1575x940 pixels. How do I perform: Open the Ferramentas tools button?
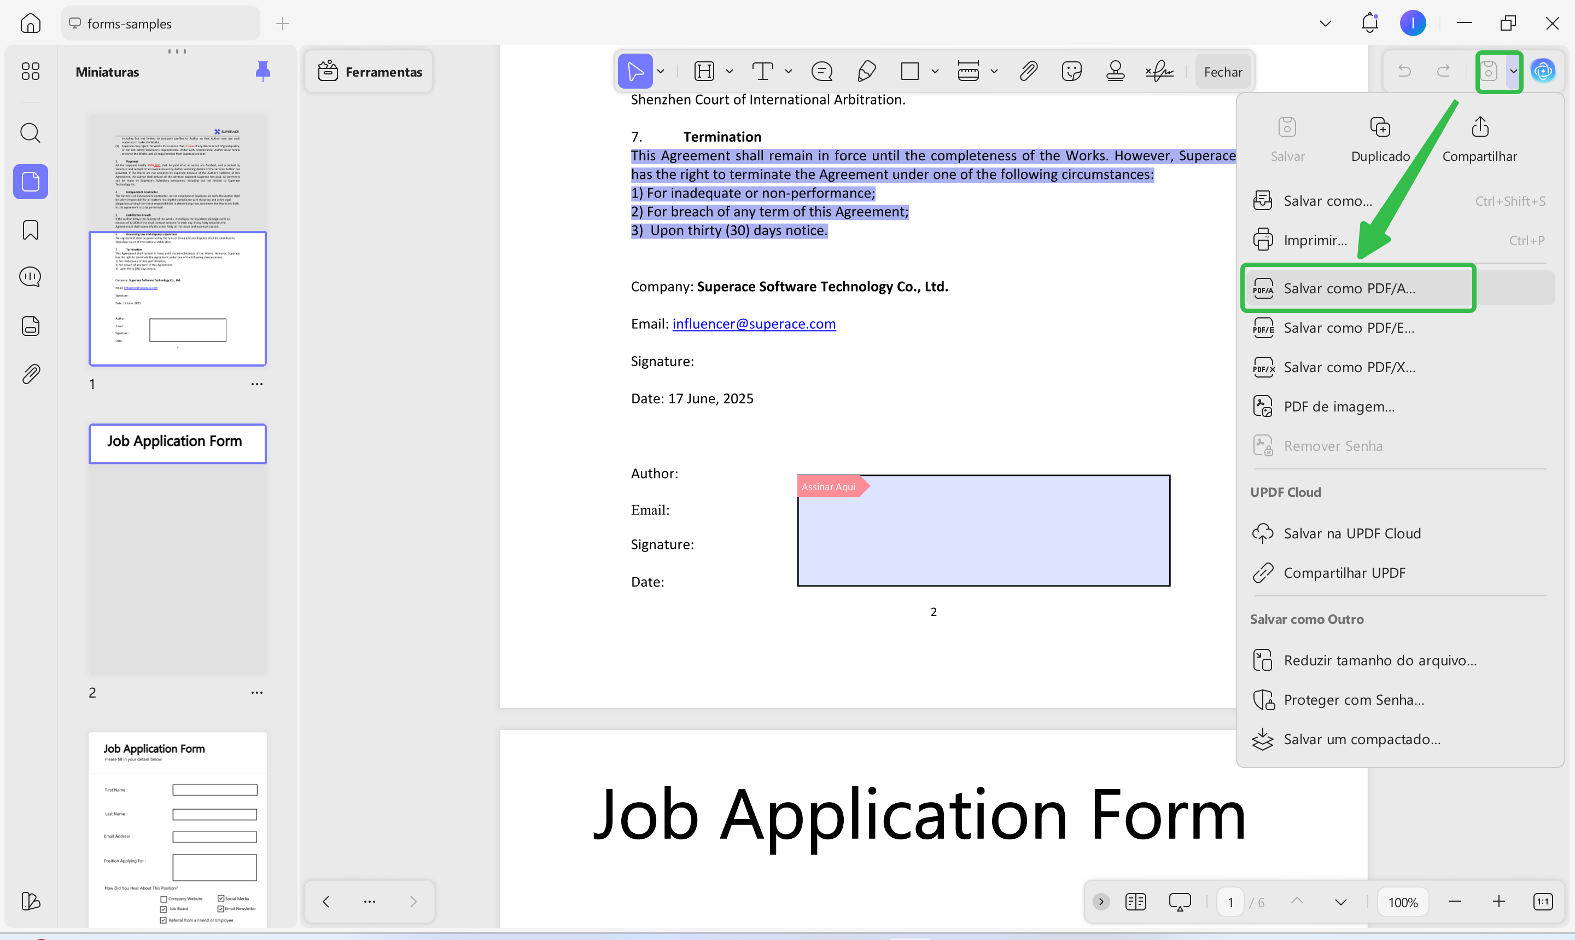tap(370, 72)
